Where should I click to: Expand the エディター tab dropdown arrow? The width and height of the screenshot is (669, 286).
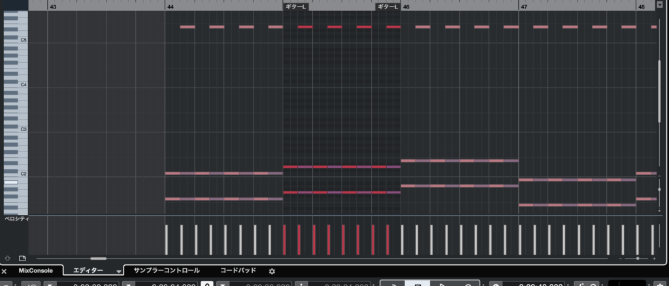pyautogui.click(x=118, y=271)
